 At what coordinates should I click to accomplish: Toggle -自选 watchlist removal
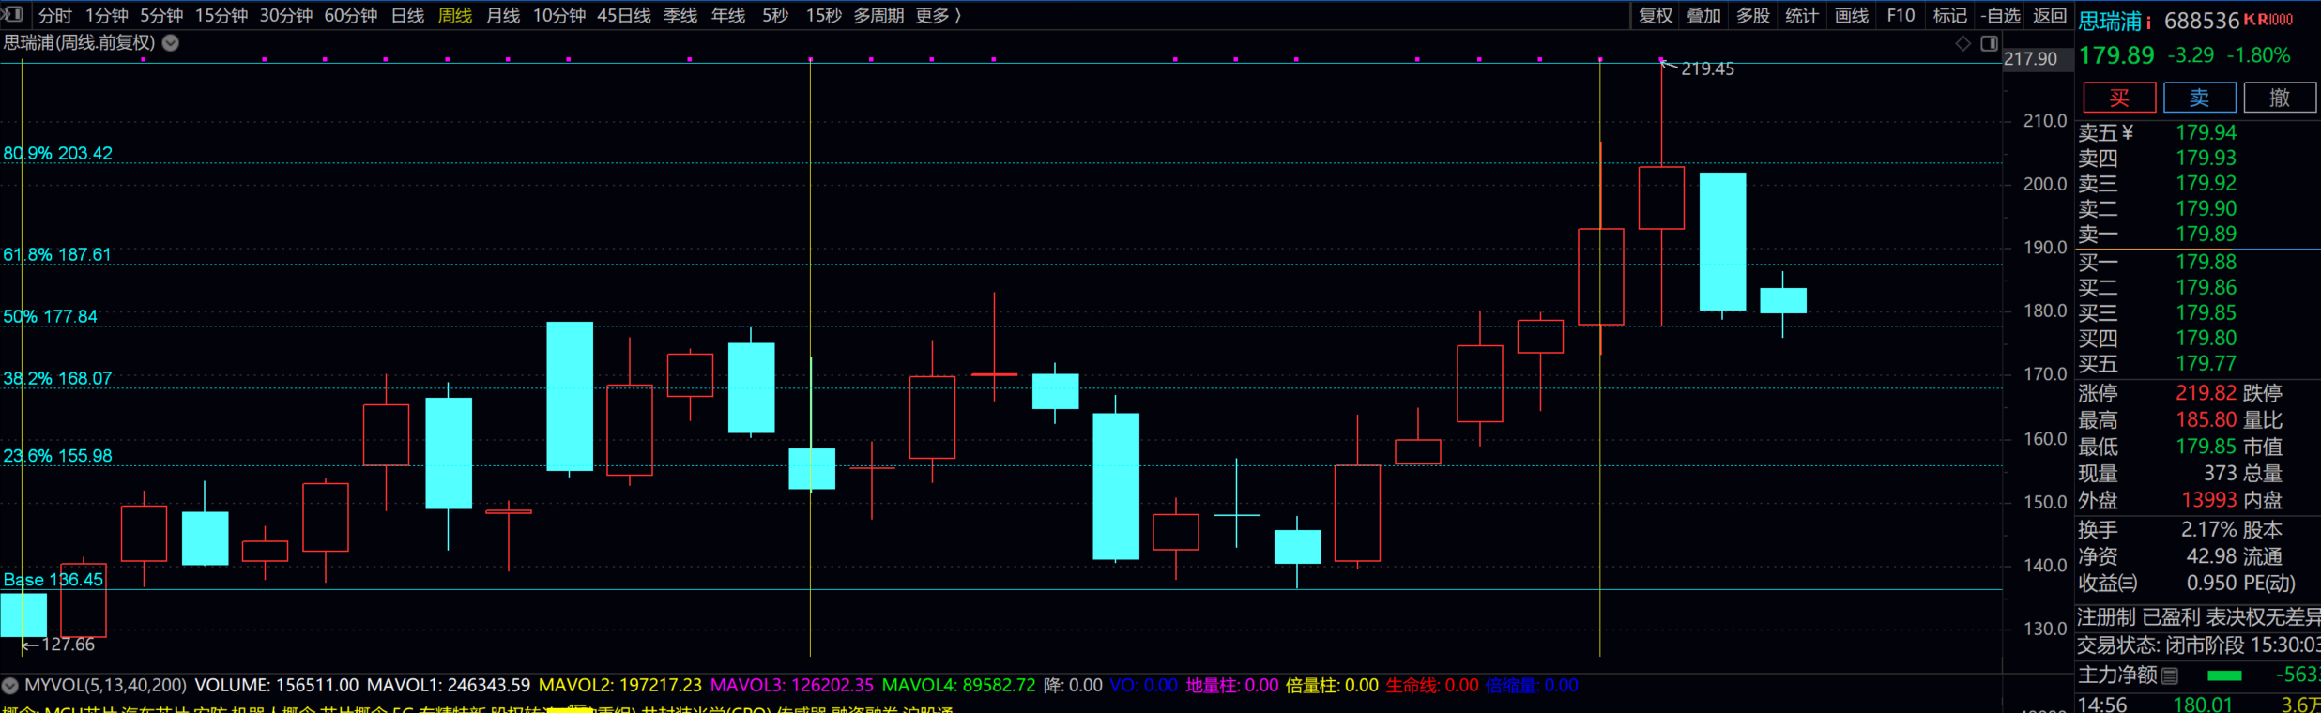(2000, 16)
